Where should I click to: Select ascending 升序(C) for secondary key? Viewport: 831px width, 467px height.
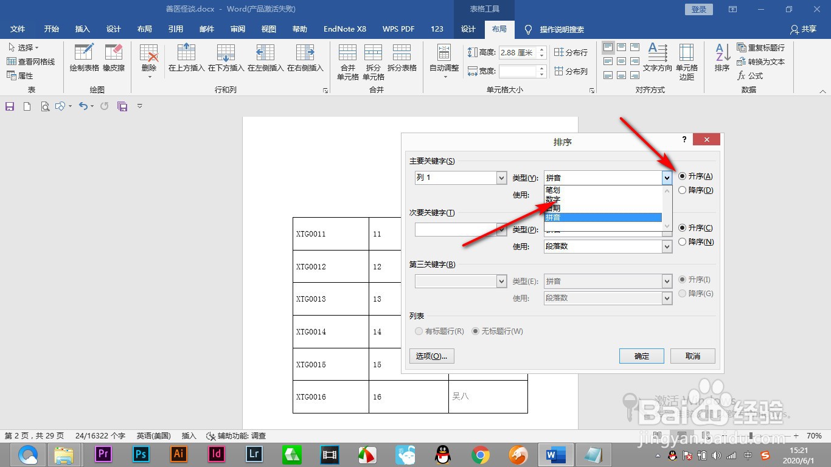click(695, 228)
